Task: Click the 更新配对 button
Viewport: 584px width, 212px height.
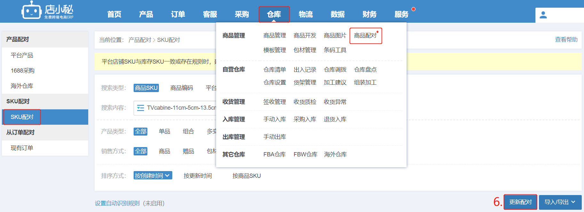Action: 520,202
